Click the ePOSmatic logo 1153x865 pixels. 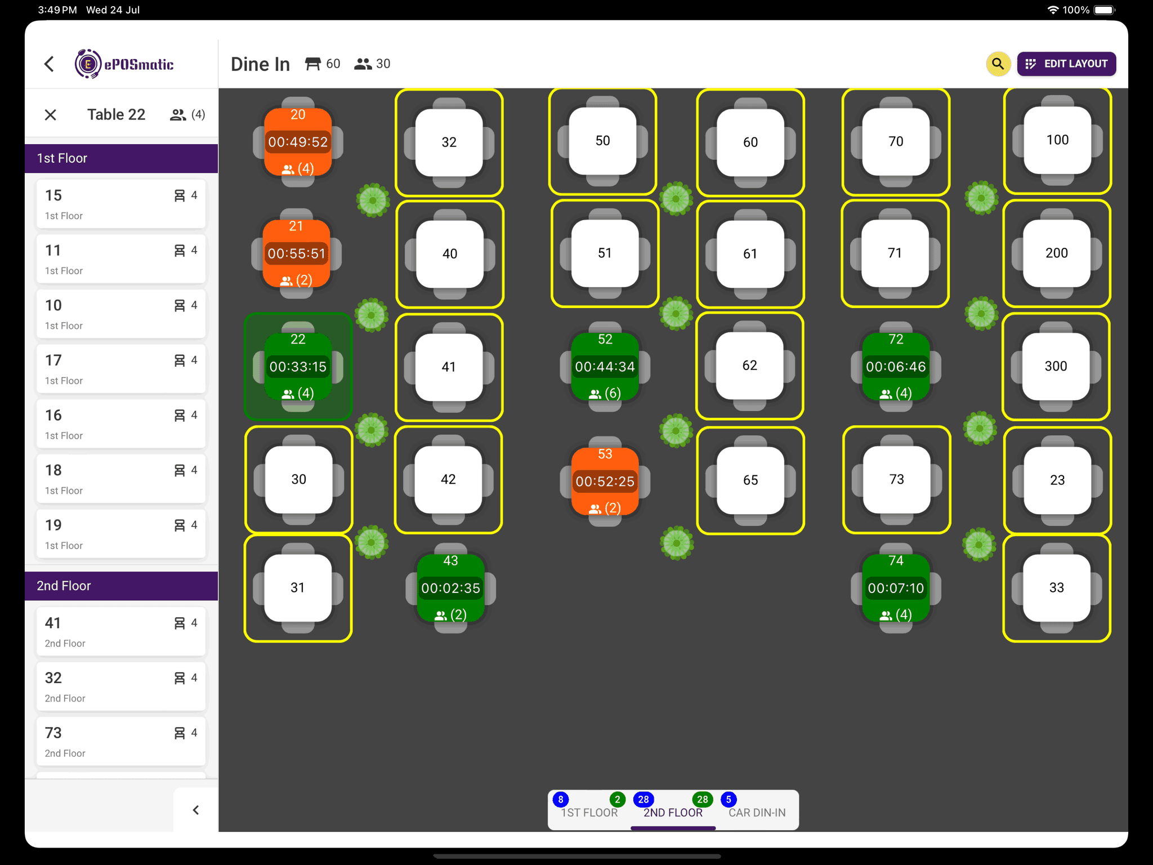tap(124, 64)
